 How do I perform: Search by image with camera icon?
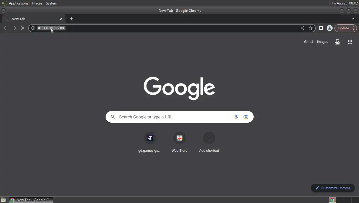pos(246,117)
